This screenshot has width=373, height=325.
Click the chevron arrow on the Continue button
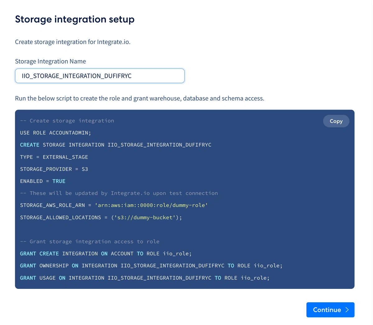click(347, 310)
